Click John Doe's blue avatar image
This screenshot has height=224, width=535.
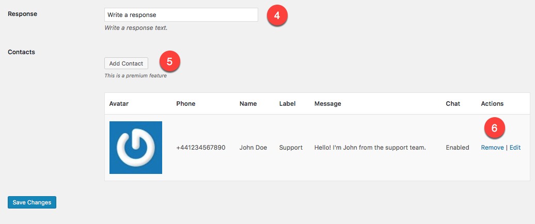pos(136,148)
